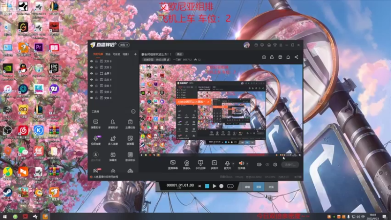
Task: Click the shirt skin icon in title bar
Action: (x=275, y=45)
